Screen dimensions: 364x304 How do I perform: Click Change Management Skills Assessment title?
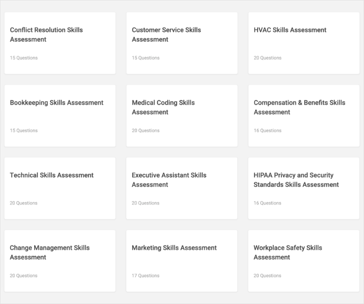pyautogui.click(x=49, y=252)
